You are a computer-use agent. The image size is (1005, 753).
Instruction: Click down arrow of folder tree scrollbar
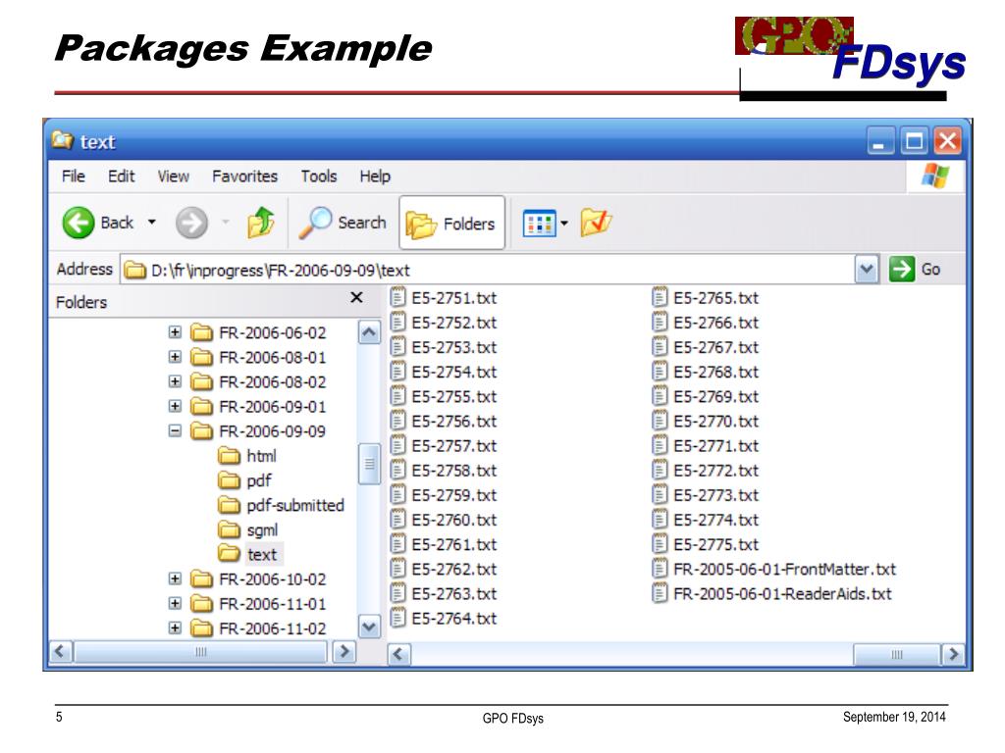369,627
